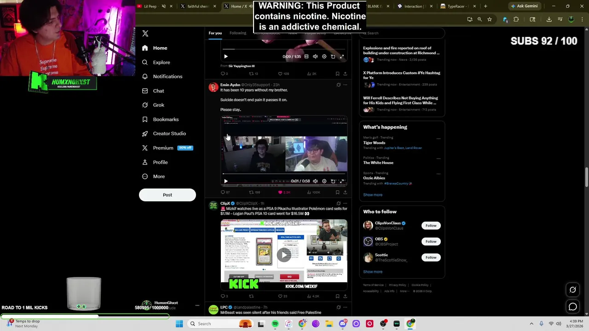Unlike the Emin Aydın post with 2.2K likes
Viewport: 589px width, 331px height.
point(284,192)
